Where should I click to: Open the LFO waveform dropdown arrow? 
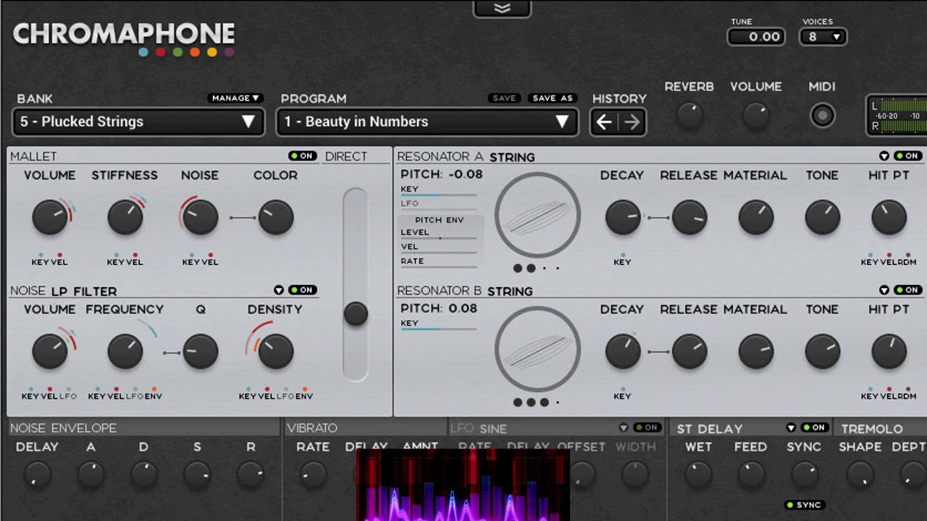click(624, 428)
